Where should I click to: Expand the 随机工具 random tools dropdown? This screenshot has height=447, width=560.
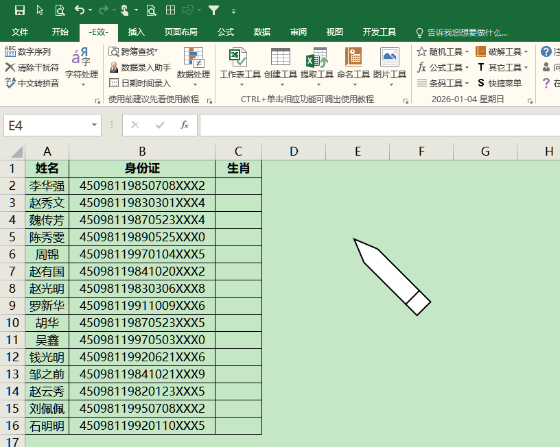click(443, 51)
